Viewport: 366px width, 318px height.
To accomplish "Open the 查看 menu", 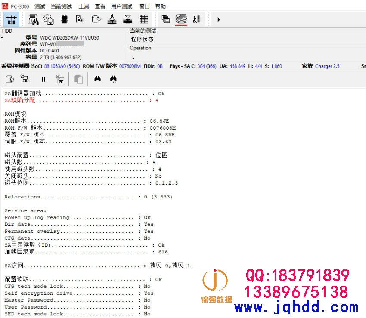I will pos(100,6).
